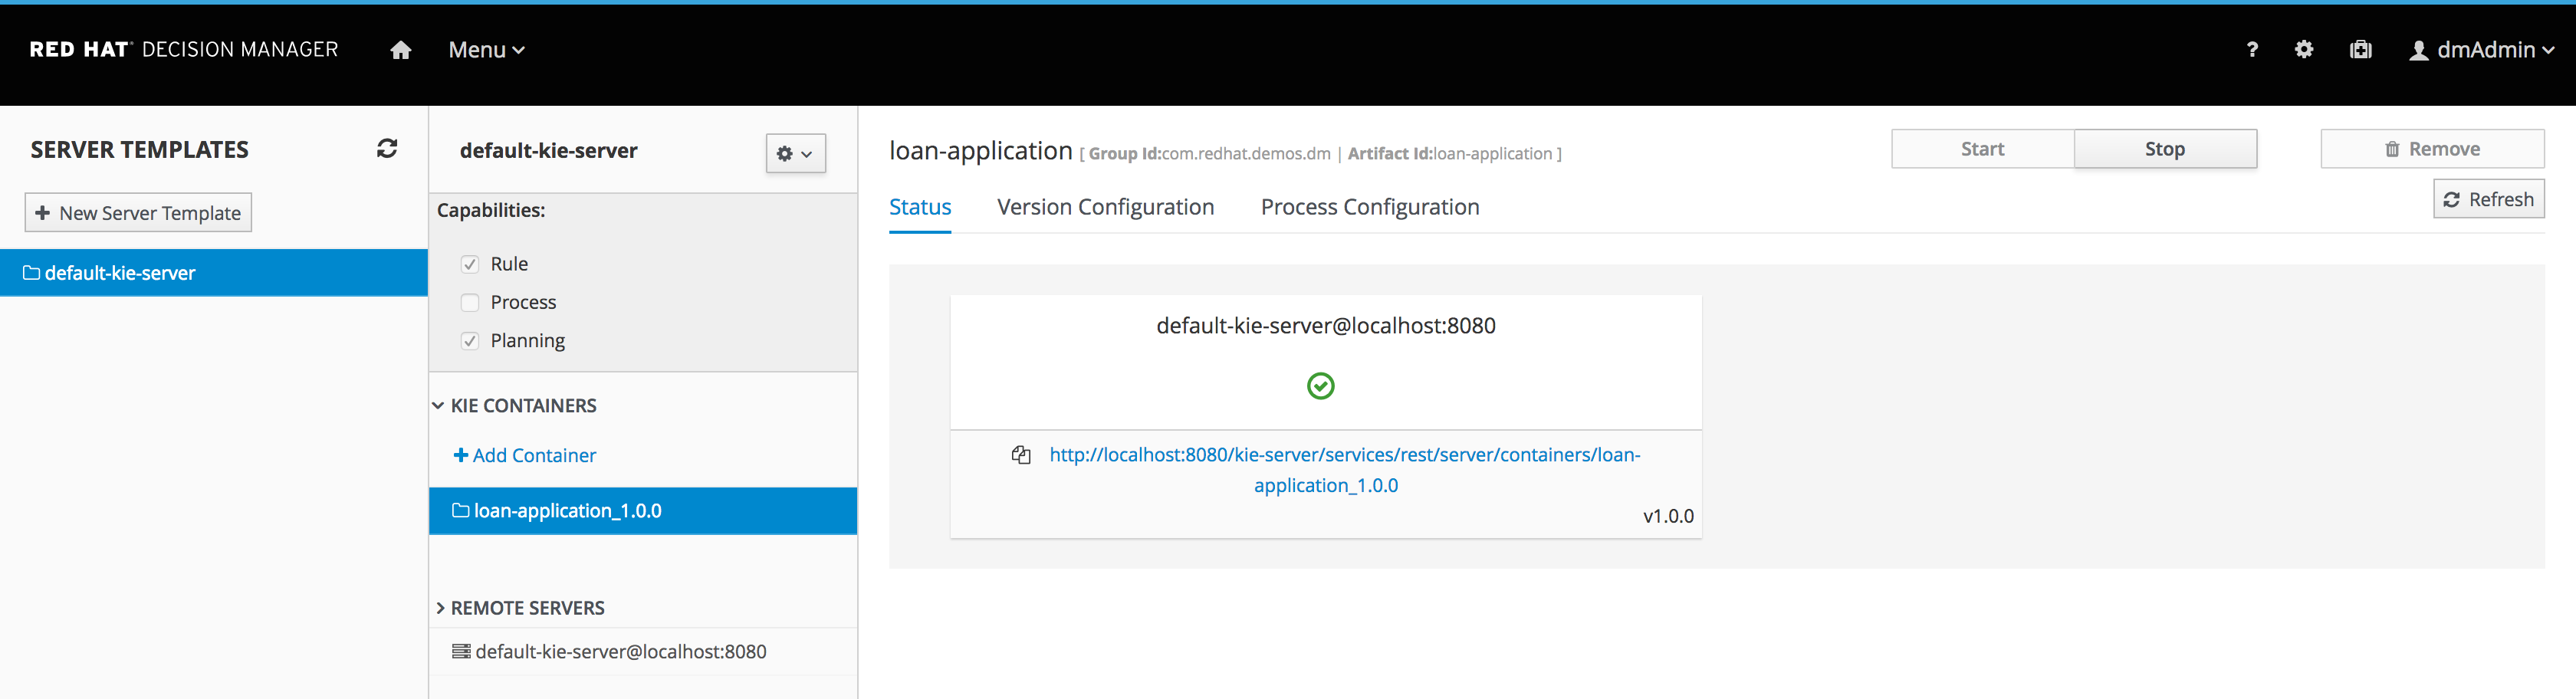
Task: Open the Menu dropdown in header
Action: tap(486, 50)
